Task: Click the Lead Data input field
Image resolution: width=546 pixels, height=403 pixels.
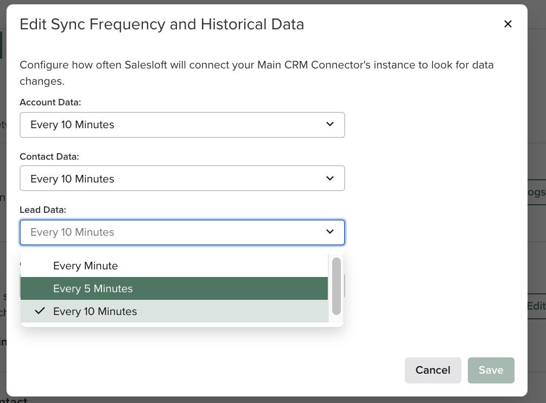Action: (163, 231)
